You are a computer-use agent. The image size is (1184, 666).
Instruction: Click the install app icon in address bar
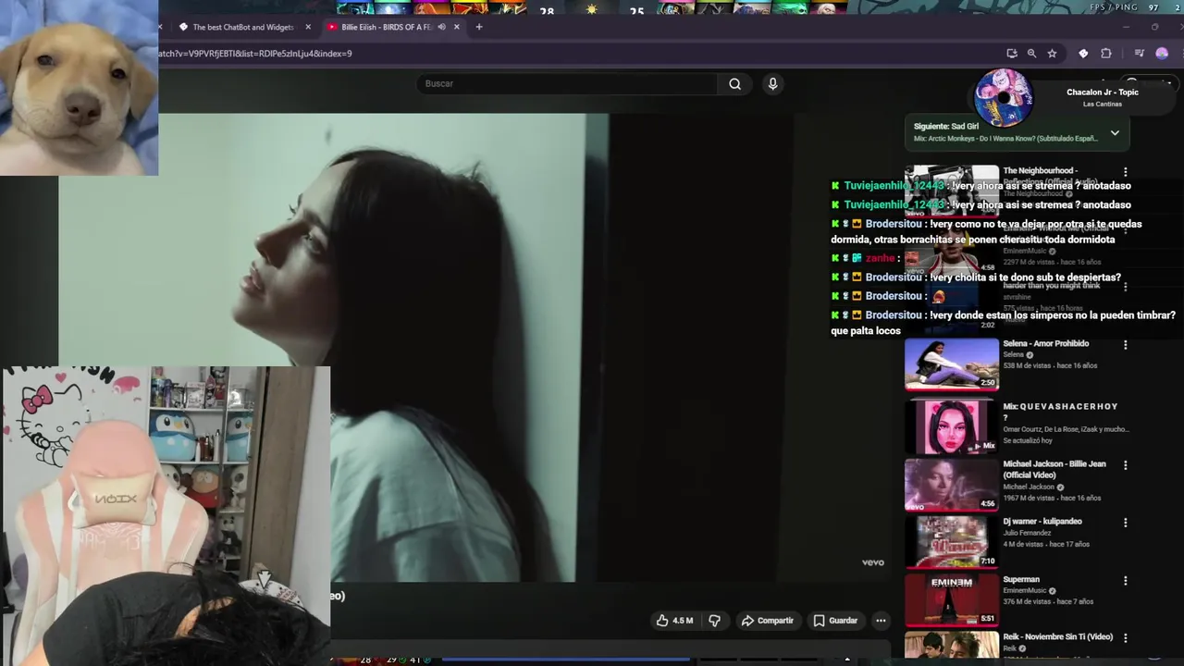point(1011,54)
